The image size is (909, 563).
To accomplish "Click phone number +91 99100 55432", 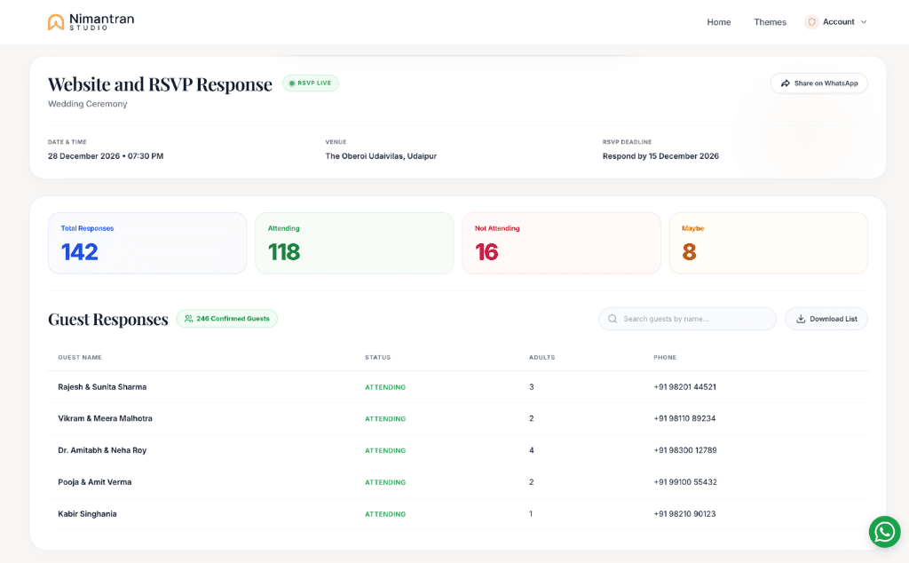I will pyautogui.click(x=685, y=482).
